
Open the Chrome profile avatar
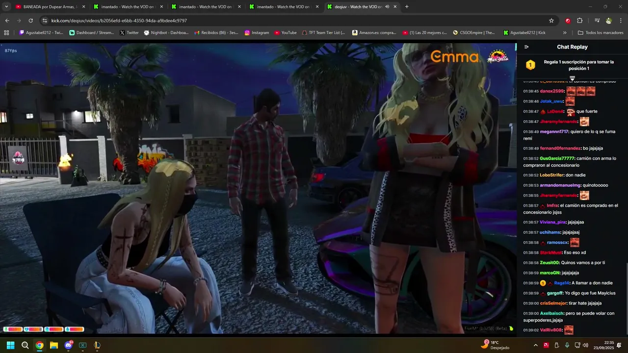click(609, 21)
